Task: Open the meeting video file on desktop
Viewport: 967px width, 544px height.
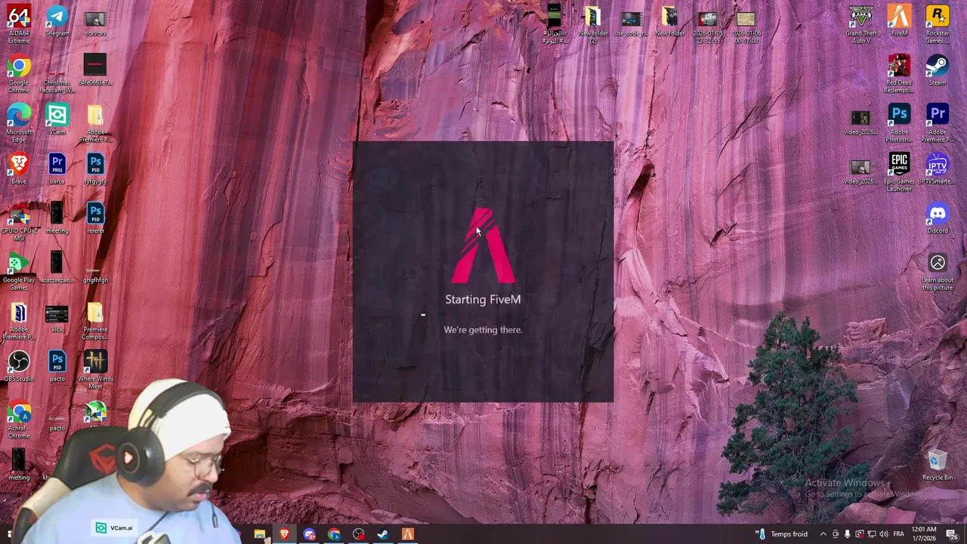Action: 57,218
